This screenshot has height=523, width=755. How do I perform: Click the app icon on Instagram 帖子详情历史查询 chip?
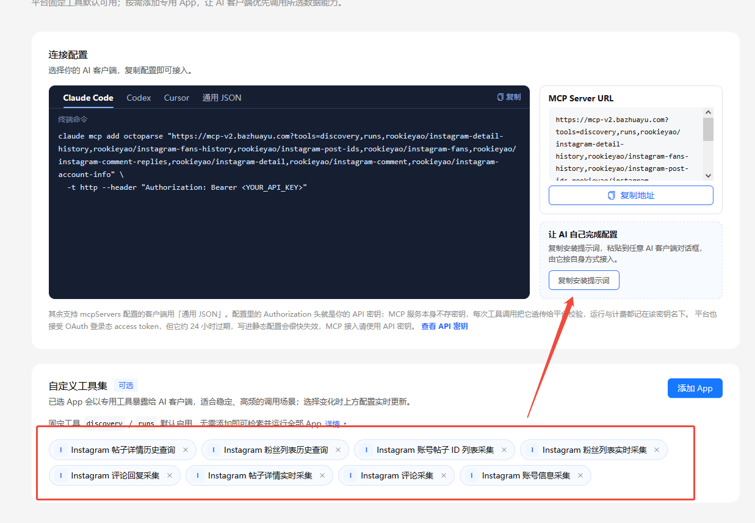coord(60,450)
